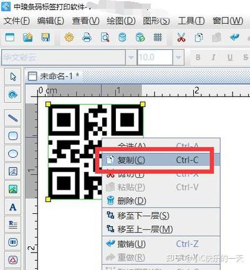This screenshot has height=270, width=250.
Task: Select the framed image insert tool
Action: coord(13,171)
